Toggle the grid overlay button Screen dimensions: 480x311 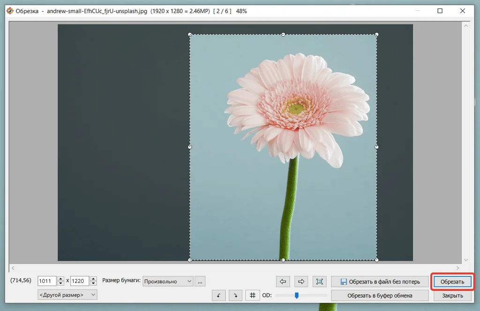point(253,295)
